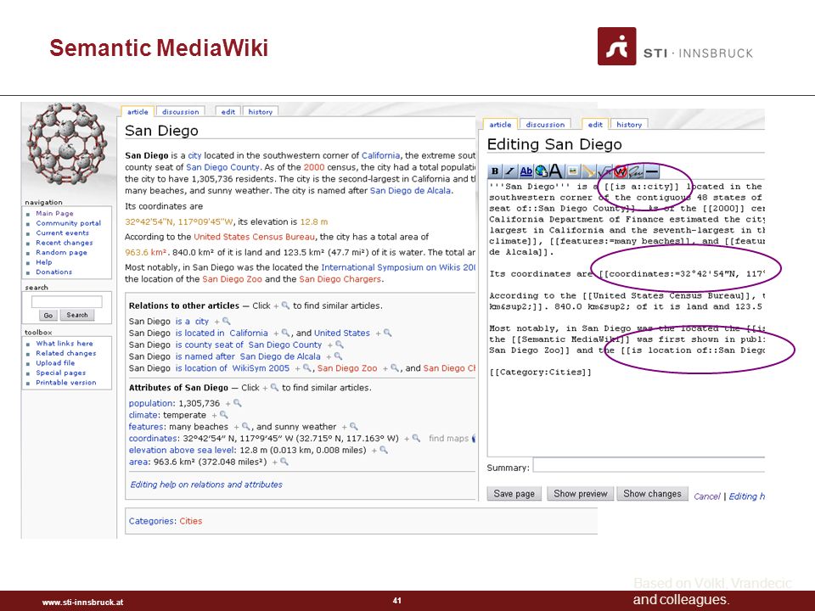Open edit tab in Editing San Diego panel
815x611 pixels.
pos(595,125)
